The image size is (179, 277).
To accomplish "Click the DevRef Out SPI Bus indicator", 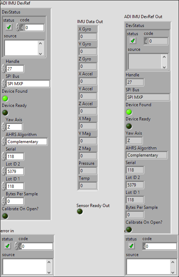I will 148,97.
